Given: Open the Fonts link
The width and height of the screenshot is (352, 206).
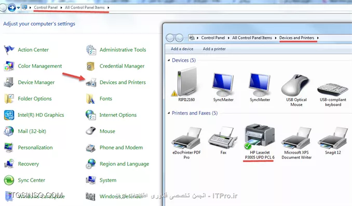Looking at the screenshot, I should click(x=106, y=99).
